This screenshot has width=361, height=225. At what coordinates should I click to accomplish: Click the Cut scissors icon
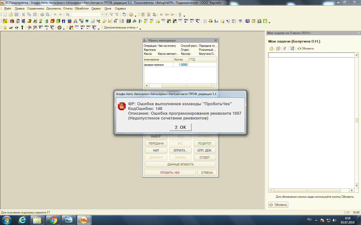[x=23, y=14]
